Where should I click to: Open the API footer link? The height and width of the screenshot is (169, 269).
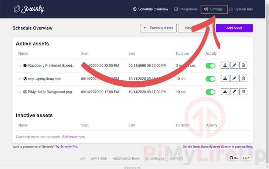point(83,159)
